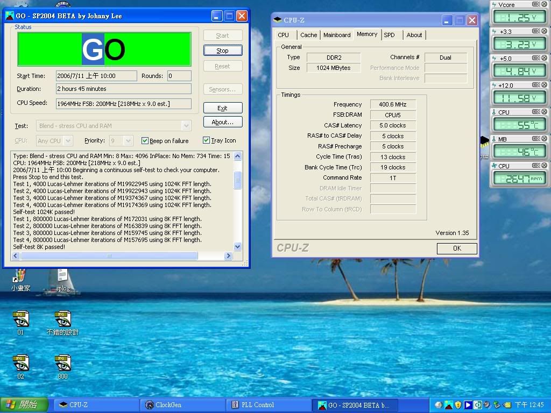Viewport: 551px width, 413px height.
Task: Click the Safely Remove Hardware tray icon
Action: (x=497, y=405)
